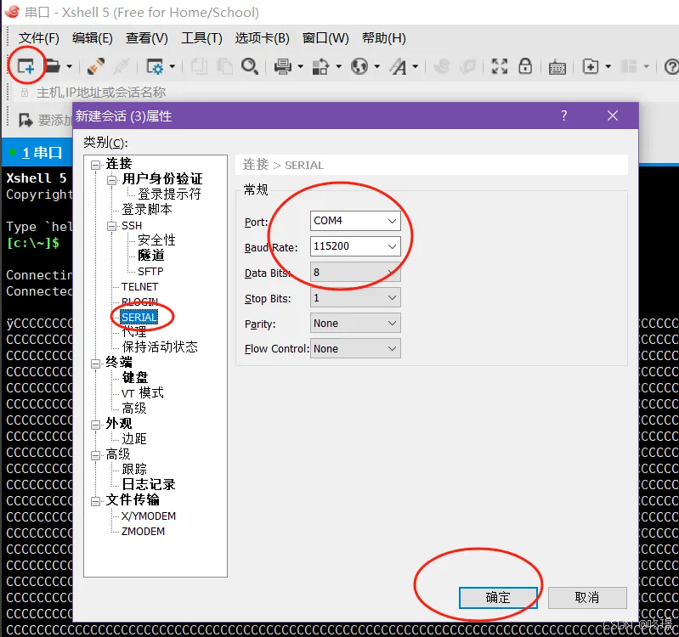Open the Port COM4 dropdown
Viewport: 679px width, 637px height.
coord(355,221)
